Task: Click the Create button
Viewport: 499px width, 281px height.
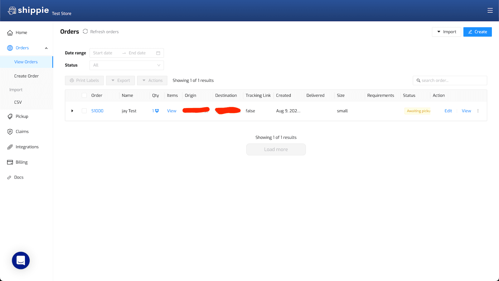Action: 477,32
